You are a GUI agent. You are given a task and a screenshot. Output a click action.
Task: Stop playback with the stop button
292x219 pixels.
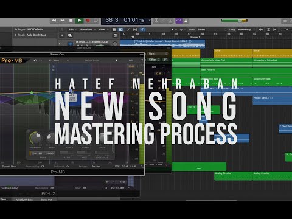pyautogui.click(x=71, y=21)
